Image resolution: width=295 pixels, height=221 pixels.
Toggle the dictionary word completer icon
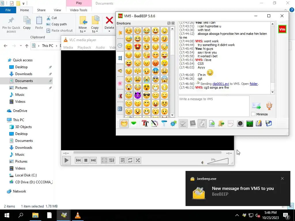click(x=193, y=123)
